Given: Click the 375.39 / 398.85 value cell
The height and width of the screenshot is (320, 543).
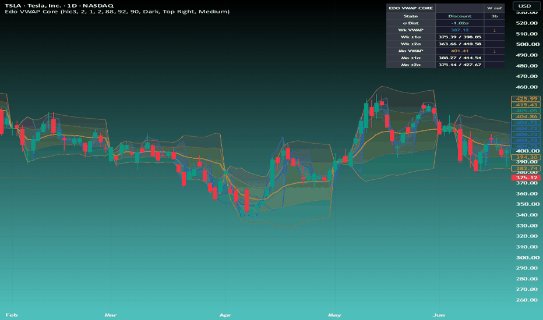Looking at the screenshot, I should pyautogui.click(x=460, y=37).
